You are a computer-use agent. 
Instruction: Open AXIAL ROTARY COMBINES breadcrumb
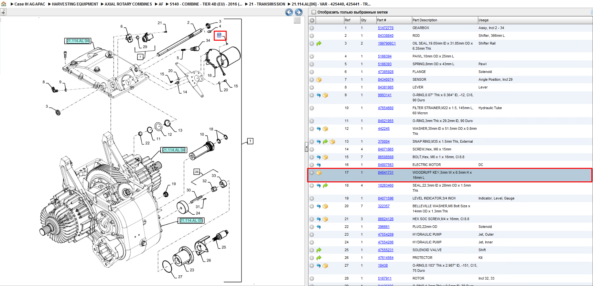[128, 4]
